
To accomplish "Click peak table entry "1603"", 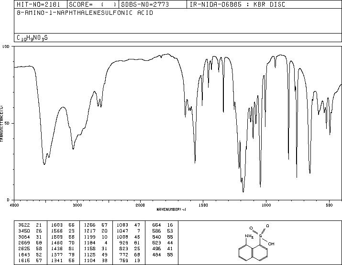I will [57, 225].
